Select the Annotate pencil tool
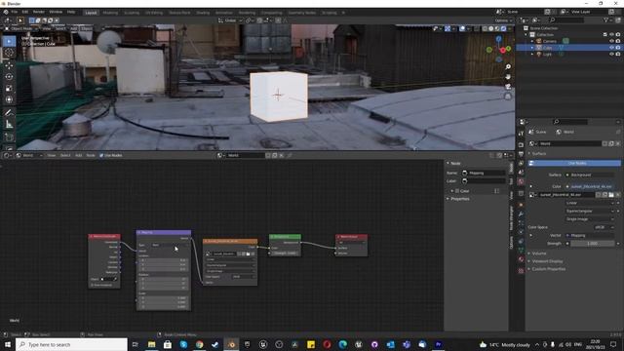The image size is (624, 351). tap(9, 113)
